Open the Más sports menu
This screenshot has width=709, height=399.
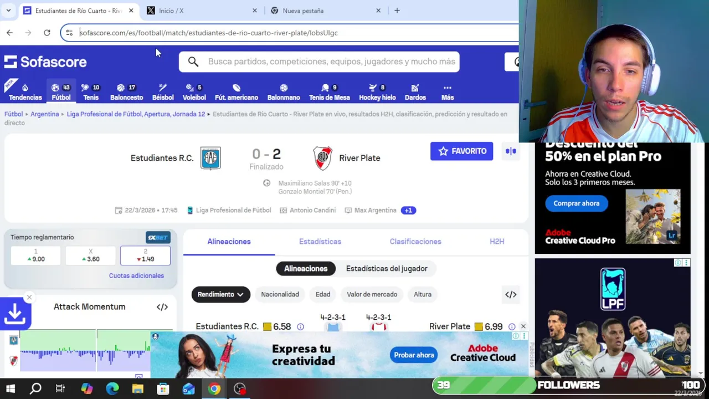coord(448,92)
